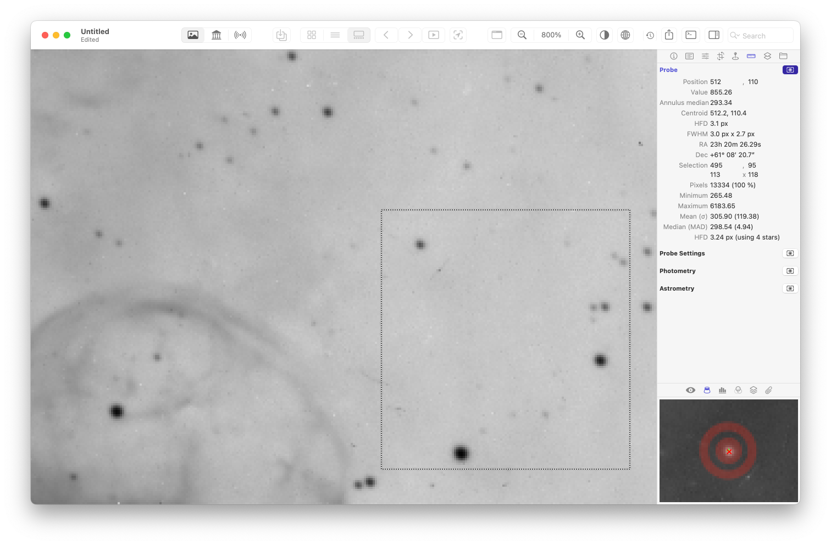Open the history clock icon
Viewport: 831px width, 545px height.
click(650, 35)
